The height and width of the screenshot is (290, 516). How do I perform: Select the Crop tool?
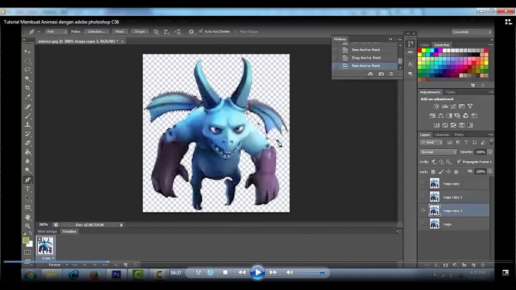click(28, 88)
